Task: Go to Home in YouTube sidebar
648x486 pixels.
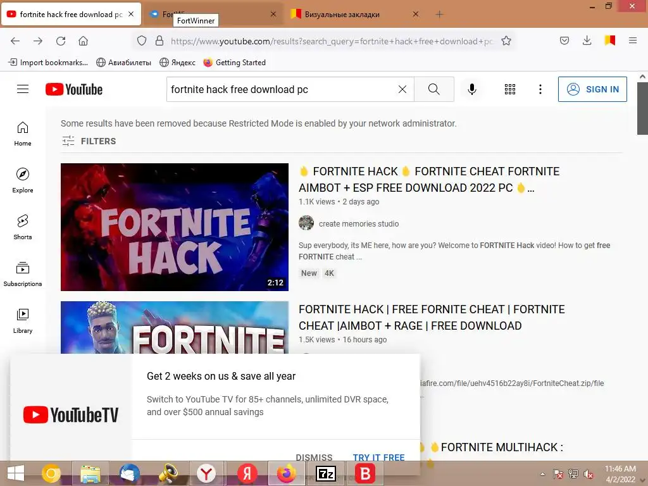Action: 23,134
